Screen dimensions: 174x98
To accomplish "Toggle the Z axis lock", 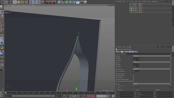I will 38,2.
